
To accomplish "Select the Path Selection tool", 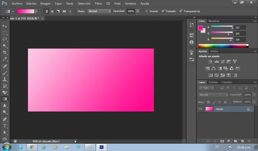I will click(5, 132).
